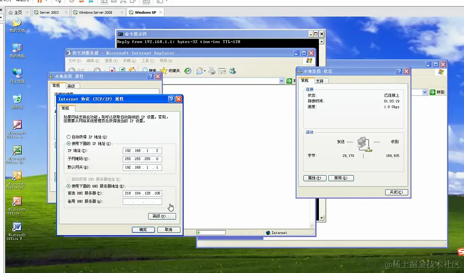The height and width of the screenshot is (273, 464).
Task: Open 收藏夹 favorites star in Internet Explorer
Action: pos(170,71)
